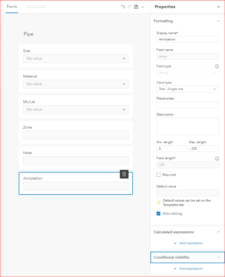Delete the Annotation form element

tap(124, 174)
